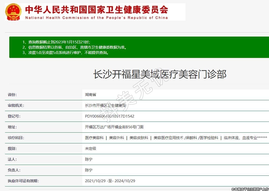Select the 湖南省 province value
This screenshot has height=191, width=269.
pos(91,95)
